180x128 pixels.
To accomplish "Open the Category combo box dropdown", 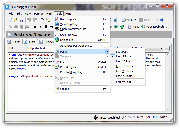I will [x=161, y=48].
